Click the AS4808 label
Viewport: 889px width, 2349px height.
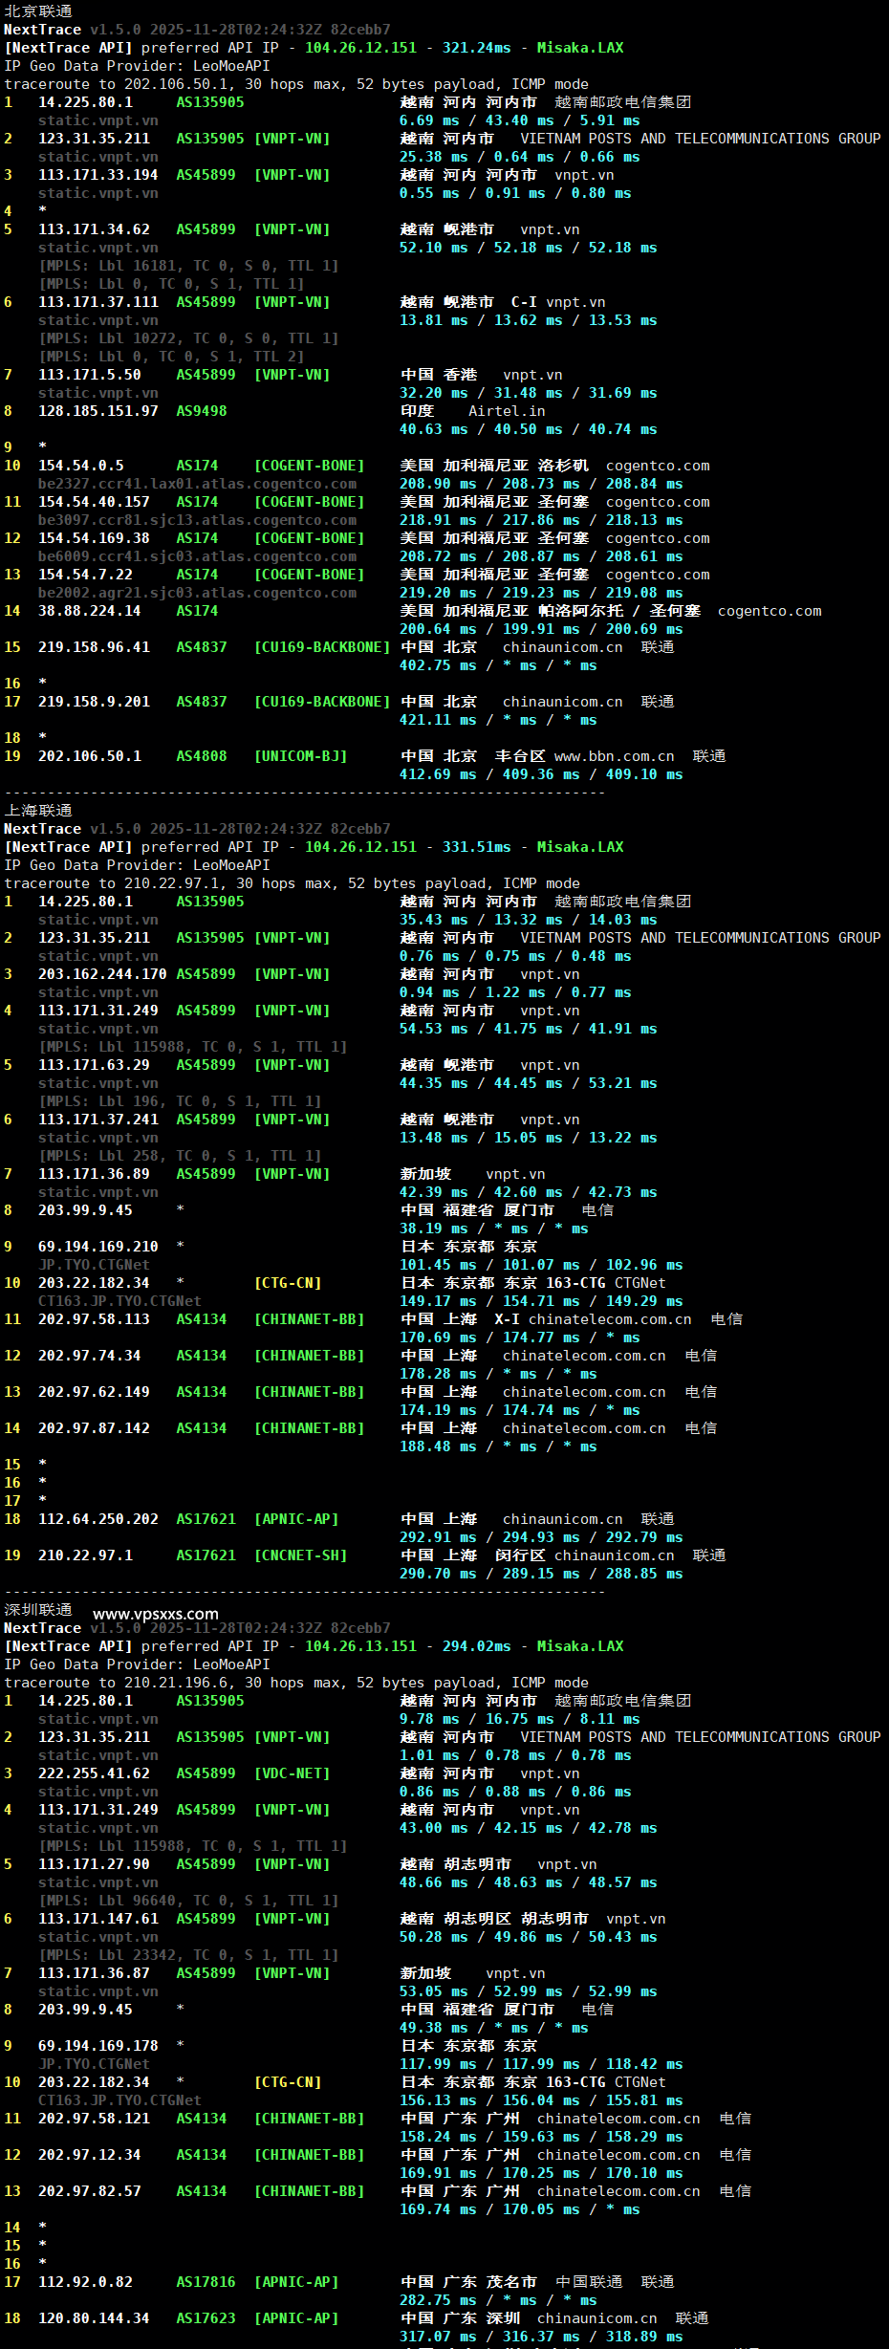point(202,756)
